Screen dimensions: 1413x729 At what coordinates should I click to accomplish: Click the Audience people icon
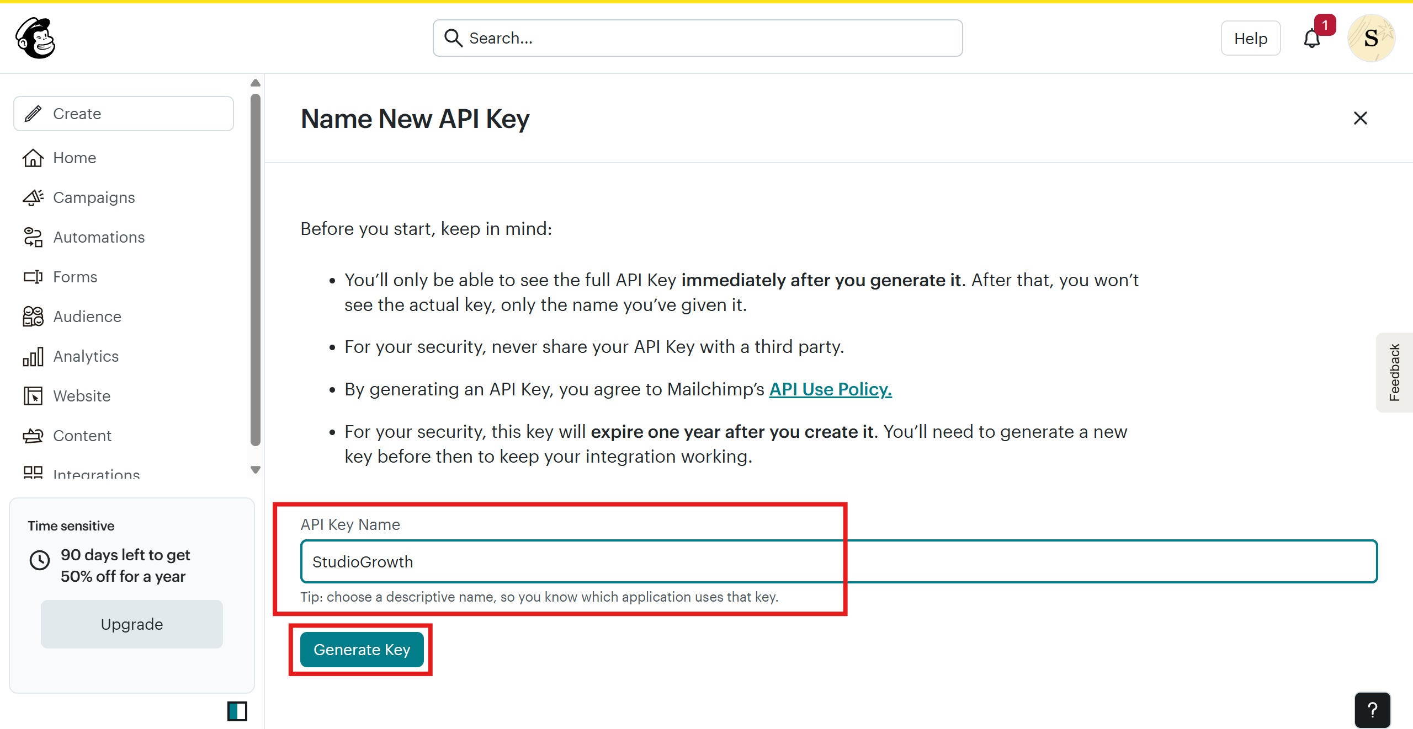(33, 317)
